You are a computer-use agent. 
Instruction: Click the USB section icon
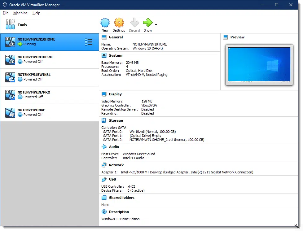click(x=104, y=179)
